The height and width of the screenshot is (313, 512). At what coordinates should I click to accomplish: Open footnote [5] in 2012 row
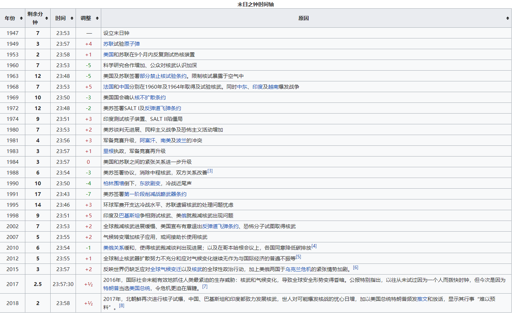(x=298, y=257)
